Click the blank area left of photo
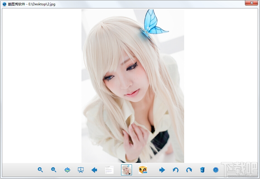Screen dimensions: 260x179 42,86
